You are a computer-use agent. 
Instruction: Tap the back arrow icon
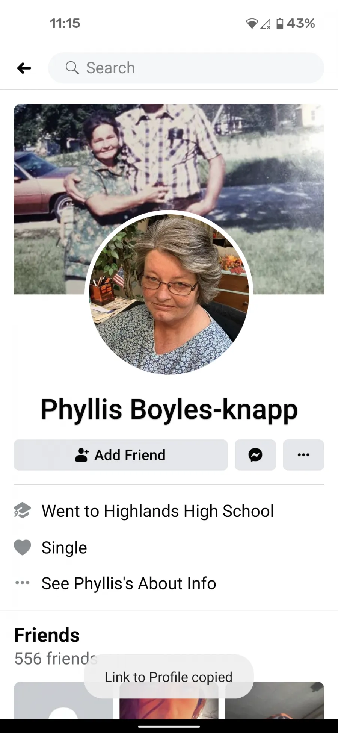click(x=24, y=68)
